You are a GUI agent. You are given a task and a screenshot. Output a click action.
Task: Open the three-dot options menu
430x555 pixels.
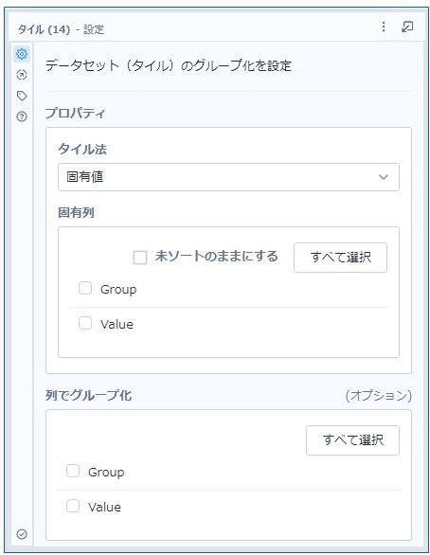coord(384,27)
